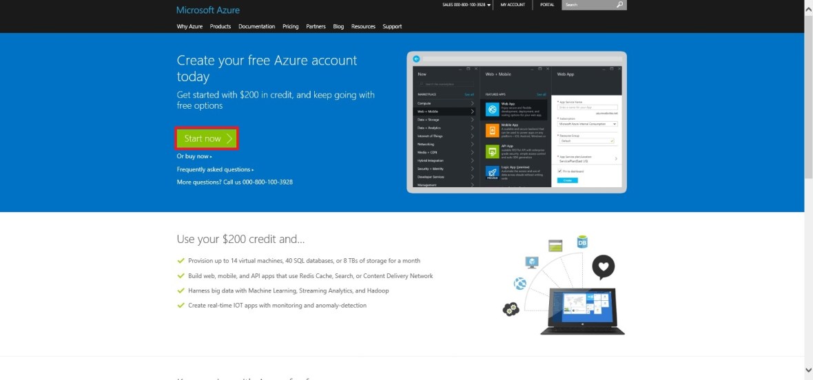Follow the Or buy now link
The width and height of the screenshot is (813, 380).
[x=194, y=156]
